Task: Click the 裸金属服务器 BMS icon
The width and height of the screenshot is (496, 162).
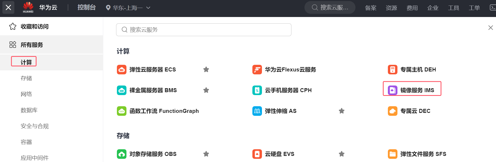Action: pos(122,90)
